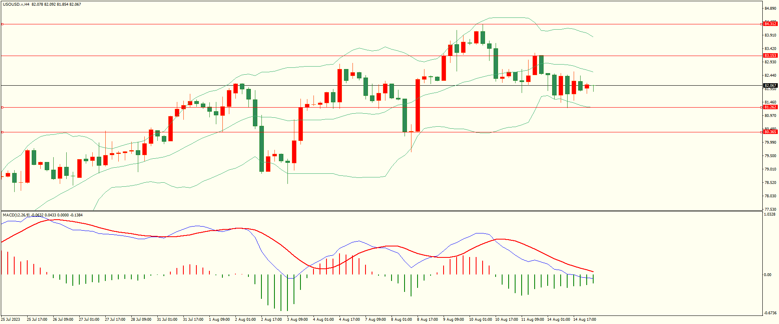The width and height of the screenshot is (779, 324).
Task: Click the 1.0328 MACD scale value
Action: point(770,214)
